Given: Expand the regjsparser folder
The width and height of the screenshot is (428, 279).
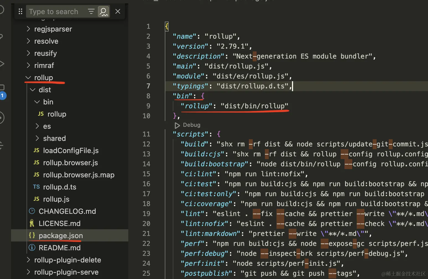Looking at the screenshot, I should click(28, 29).
